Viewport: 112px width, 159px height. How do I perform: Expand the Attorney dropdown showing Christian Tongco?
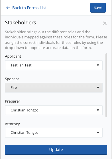[54, 133]
